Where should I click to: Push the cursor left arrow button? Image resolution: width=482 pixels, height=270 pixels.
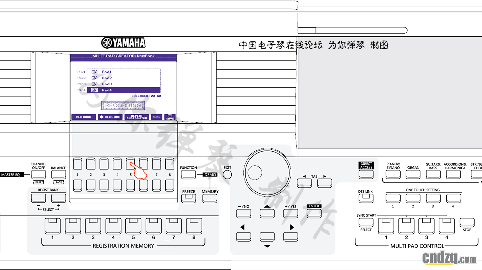point(244,237)
